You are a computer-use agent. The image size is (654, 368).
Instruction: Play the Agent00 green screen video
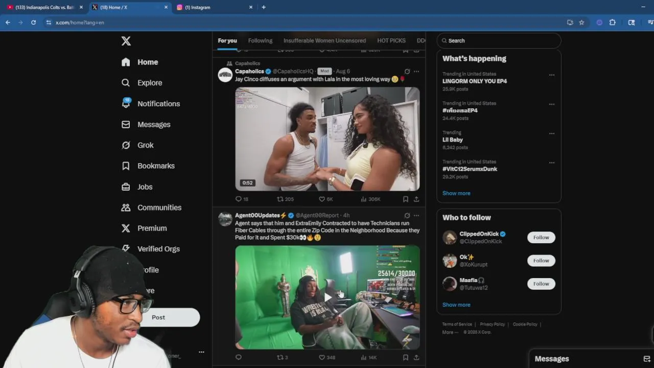[x=328, y=297]
